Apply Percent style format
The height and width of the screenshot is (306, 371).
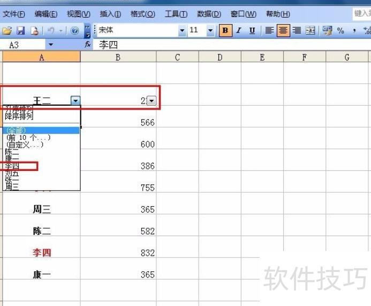(x=340, y=30)
